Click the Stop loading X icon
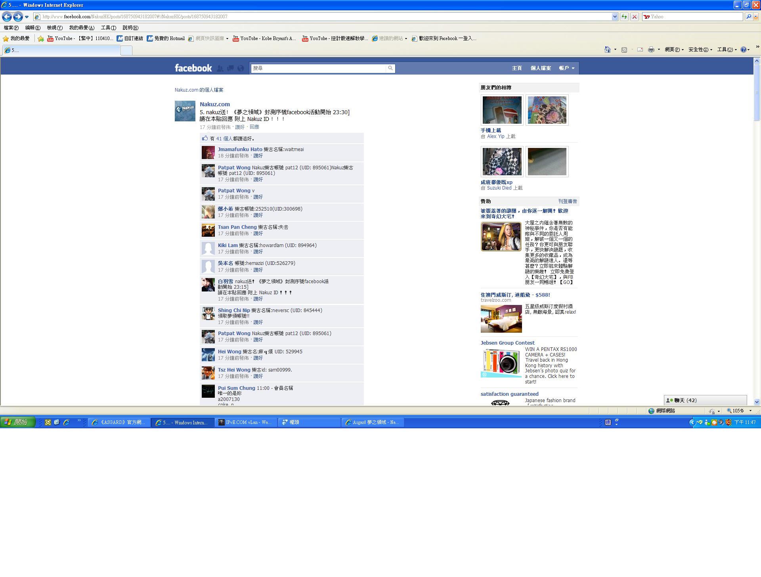The height and width of the screenshot is (577, 761). click(635, 17)
